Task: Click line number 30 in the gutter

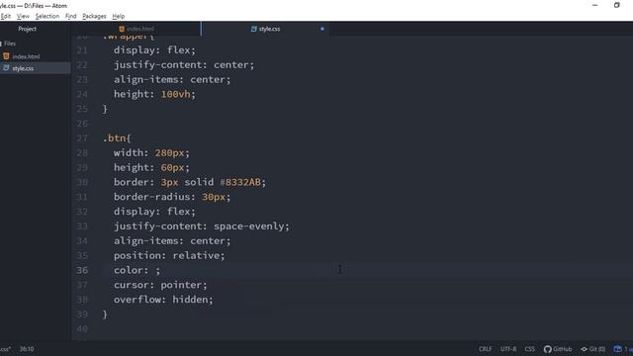Action: (x=82, y=182)
